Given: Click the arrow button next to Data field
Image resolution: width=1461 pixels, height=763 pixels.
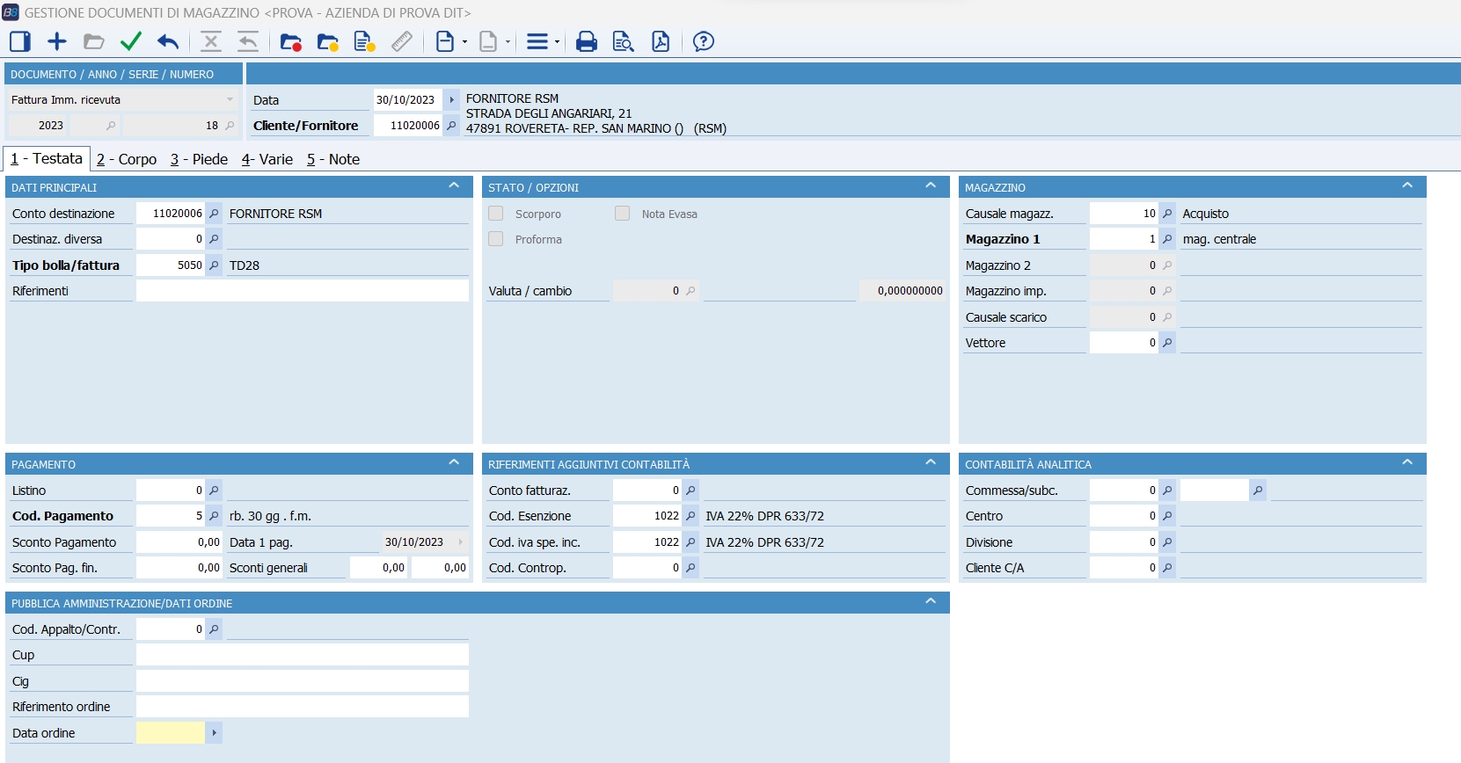Looking at the screenshot, I should (451, 100).
